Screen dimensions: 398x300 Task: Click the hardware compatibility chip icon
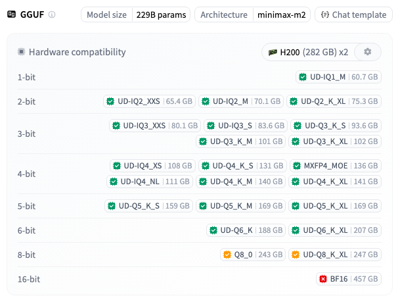point(22,52)
